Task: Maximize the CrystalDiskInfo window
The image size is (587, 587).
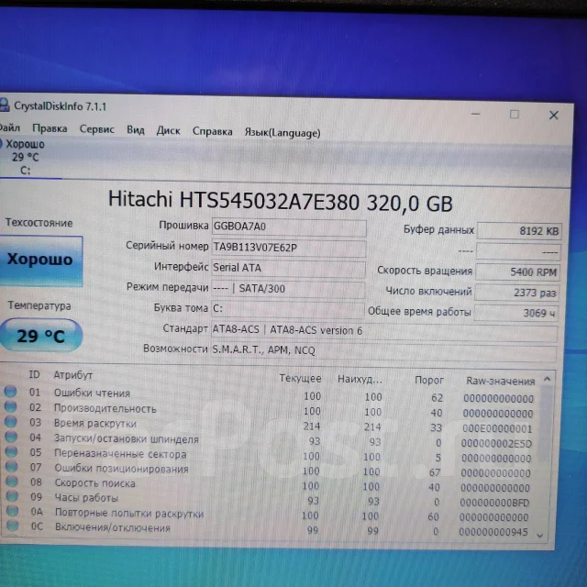Action: point(515,114)
